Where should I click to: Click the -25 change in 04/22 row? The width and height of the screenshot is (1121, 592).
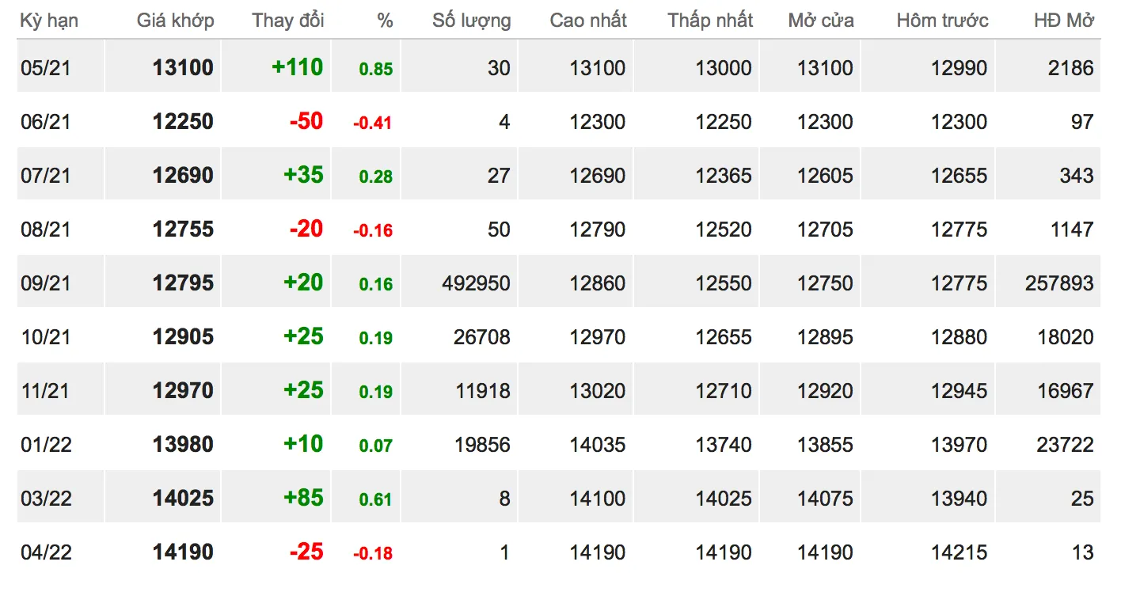point(306,552)
